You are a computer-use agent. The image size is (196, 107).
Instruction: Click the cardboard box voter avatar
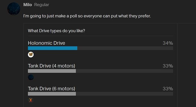(x=31, y=54)
